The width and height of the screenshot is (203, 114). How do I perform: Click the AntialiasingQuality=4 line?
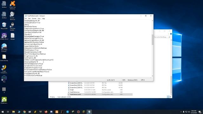(33, 44)
